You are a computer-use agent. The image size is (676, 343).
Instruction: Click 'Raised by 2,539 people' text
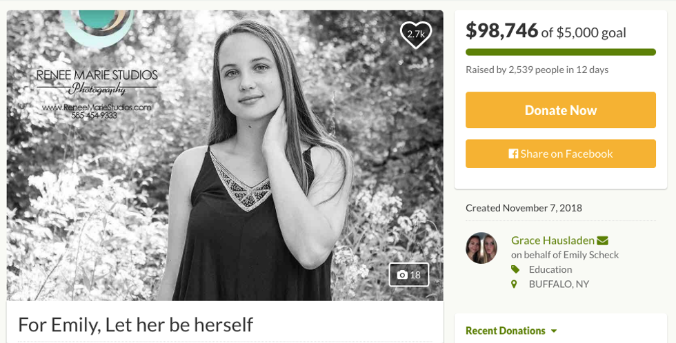pyautogui.click(x=537, y=70)
